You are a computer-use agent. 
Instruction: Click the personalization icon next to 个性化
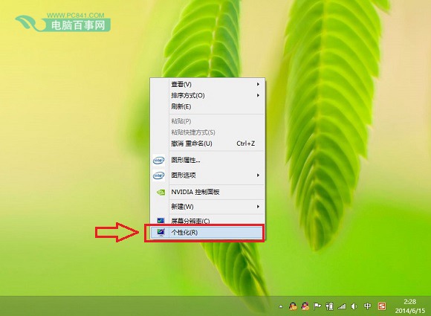coord(161,233)
